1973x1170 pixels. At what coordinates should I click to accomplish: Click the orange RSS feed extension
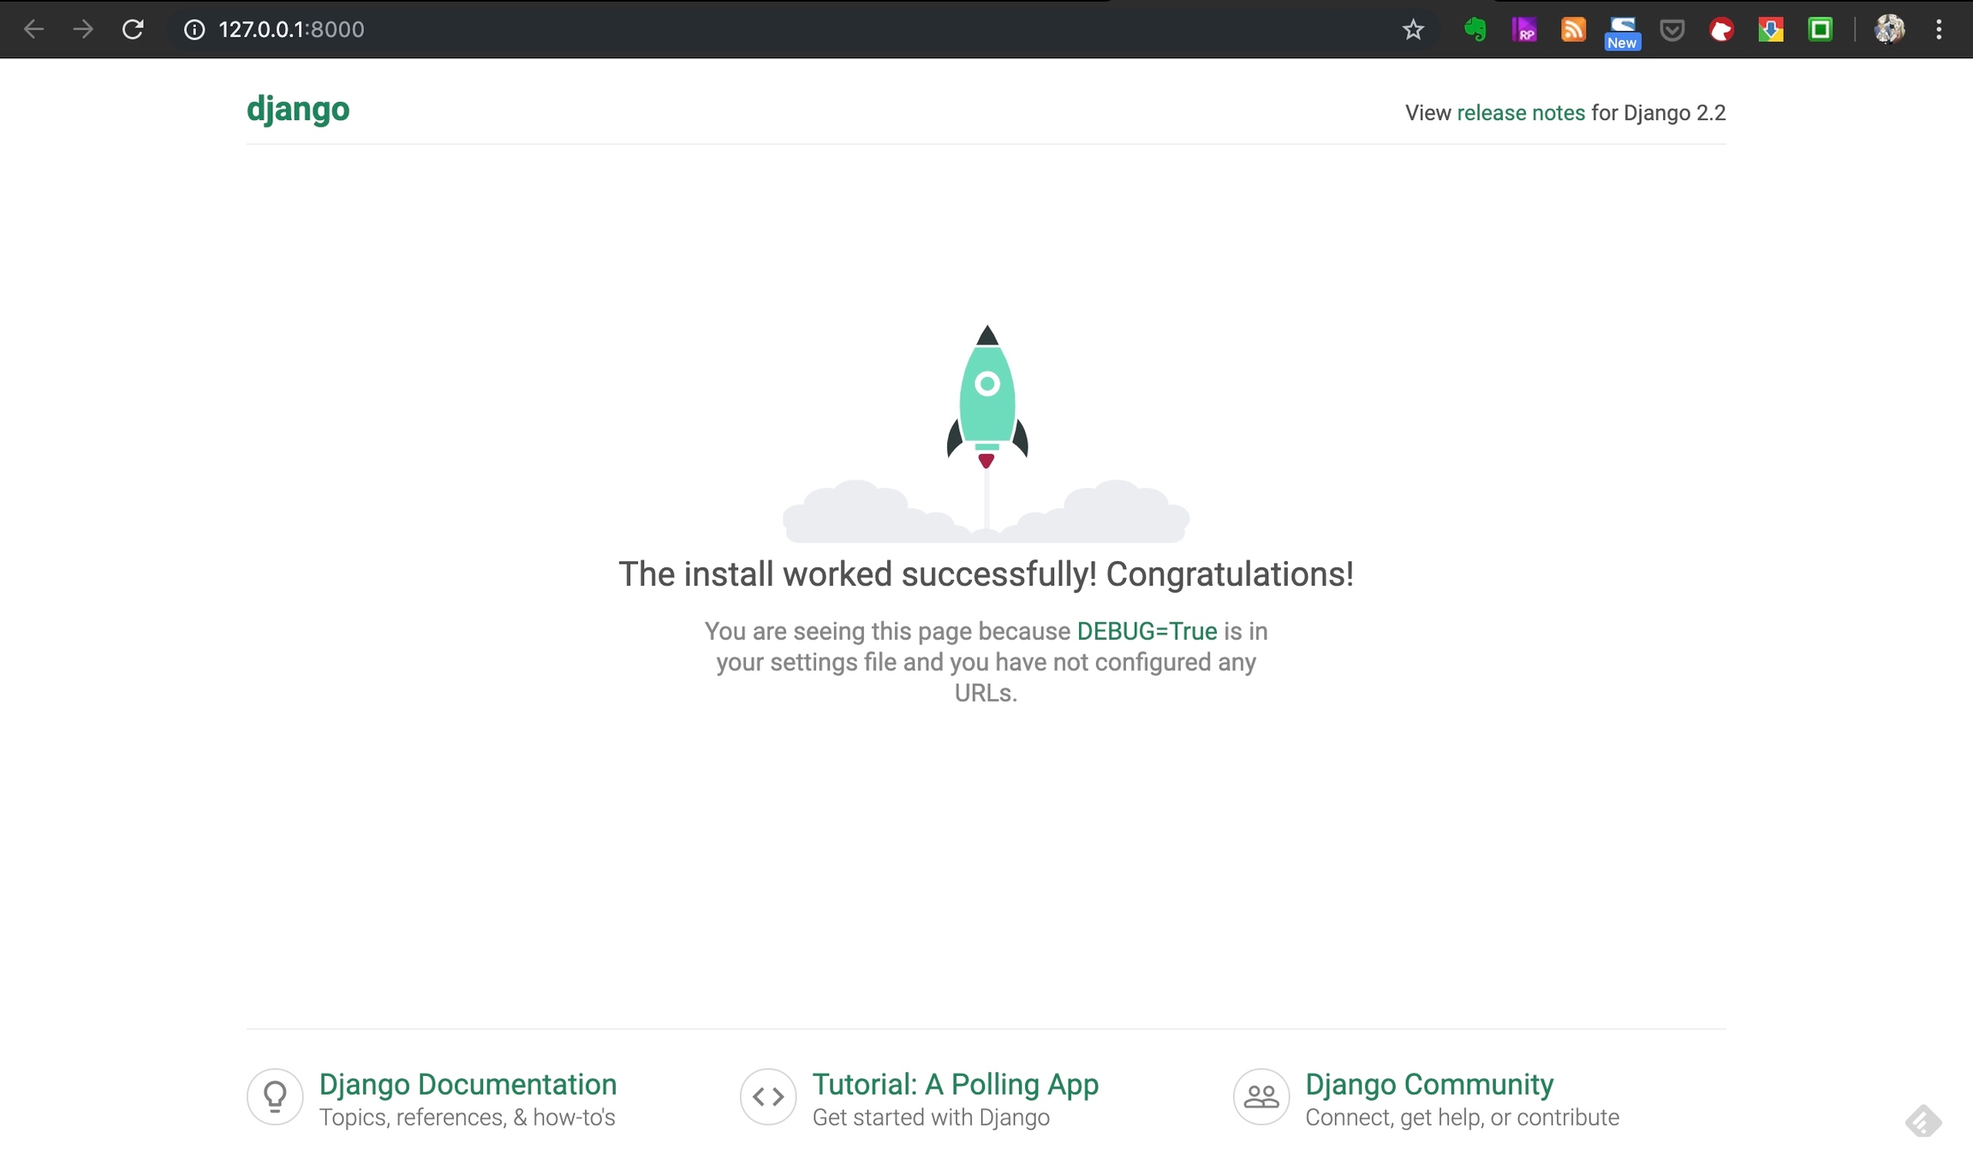pos(1573,30)
